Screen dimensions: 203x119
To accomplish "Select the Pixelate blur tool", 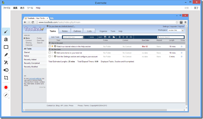I will (x=6, y=62).
